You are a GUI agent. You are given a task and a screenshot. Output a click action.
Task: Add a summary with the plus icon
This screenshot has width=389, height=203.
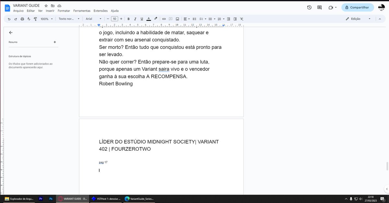(x=55, y=42)
